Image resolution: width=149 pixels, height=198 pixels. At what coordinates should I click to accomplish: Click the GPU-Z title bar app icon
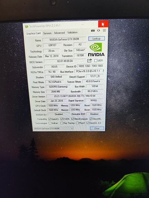pyautogui.click(x=27, y=27)
